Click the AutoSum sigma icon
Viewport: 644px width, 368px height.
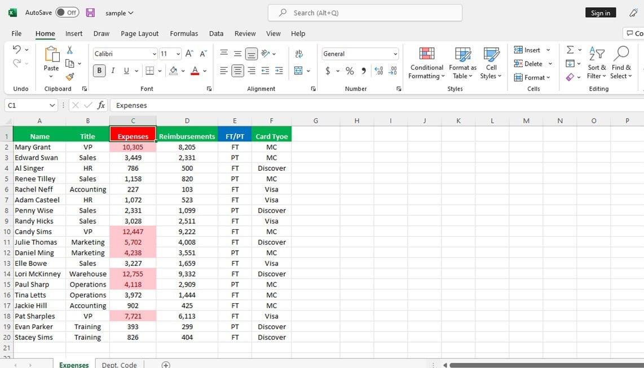(x=570, y=50)
